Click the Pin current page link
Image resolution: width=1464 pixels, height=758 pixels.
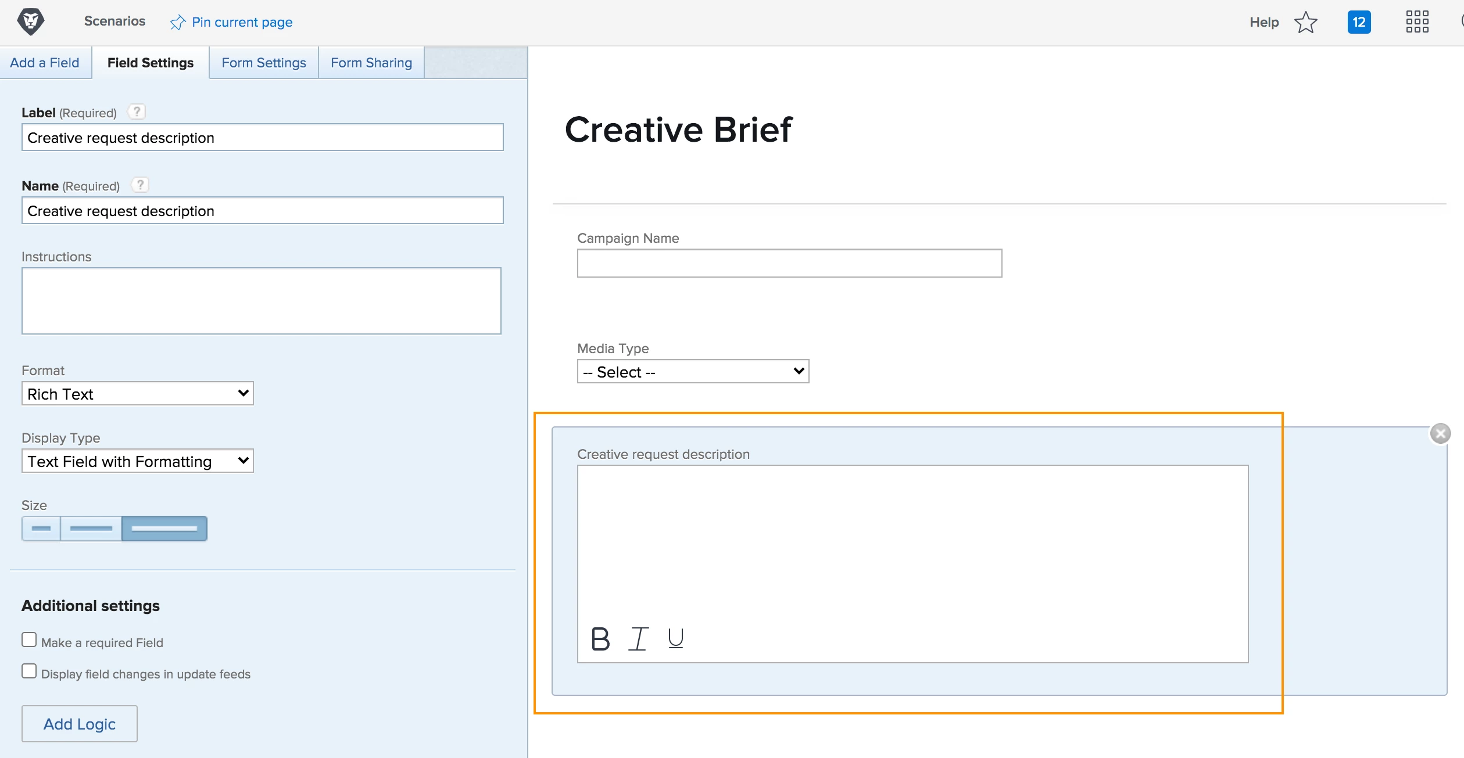coord(231,22)
